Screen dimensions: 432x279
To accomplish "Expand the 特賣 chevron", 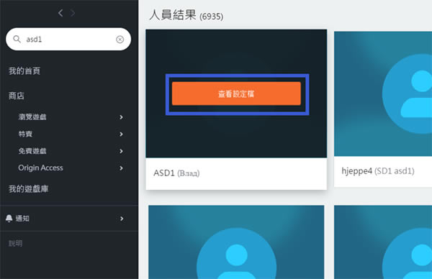I will [121, 134].
